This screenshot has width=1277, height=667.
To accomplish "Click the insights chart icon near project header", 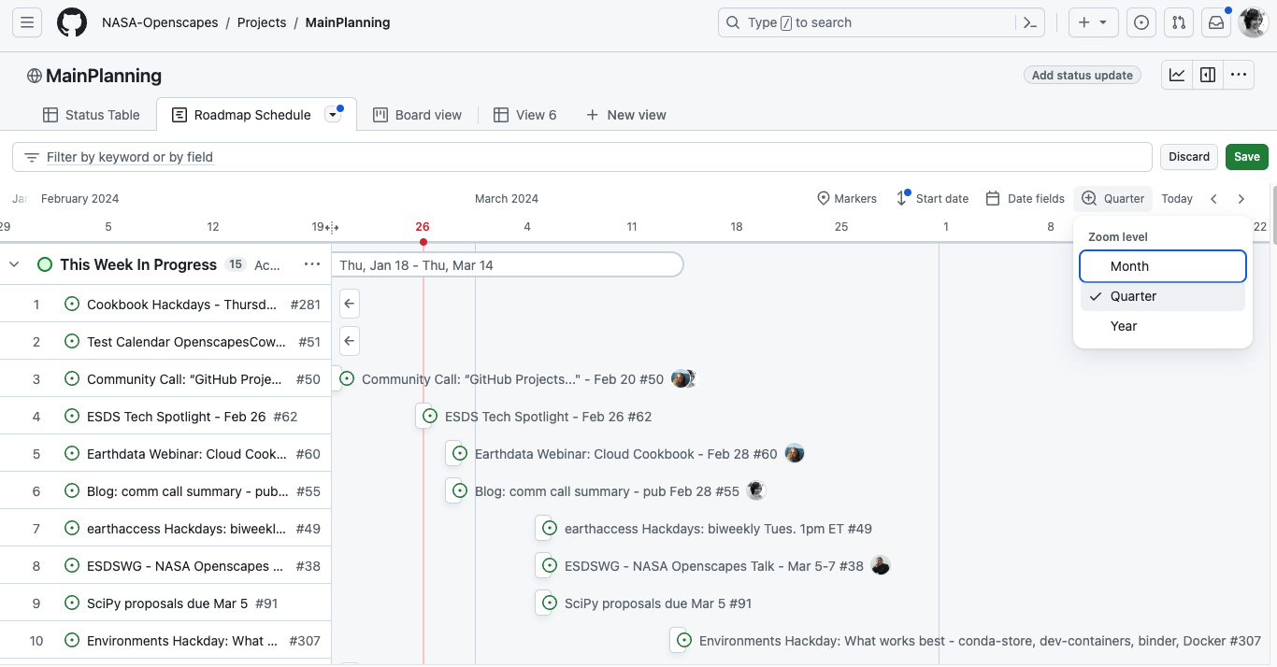I will (x=1176, y=74).
